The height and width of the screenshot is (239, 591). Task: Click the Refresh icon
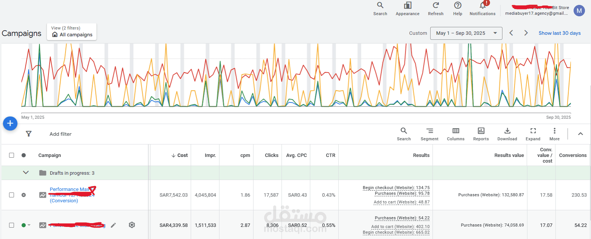pyautogui.click(x=435, y=6)
